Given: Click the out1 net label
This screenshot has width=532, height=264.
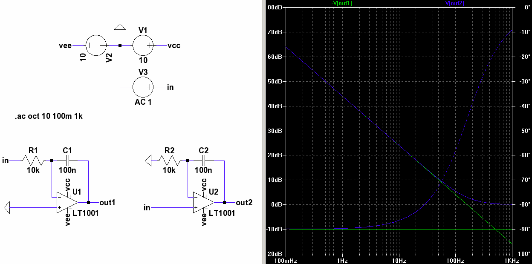Looking at the screenshot, I should 107,203.
